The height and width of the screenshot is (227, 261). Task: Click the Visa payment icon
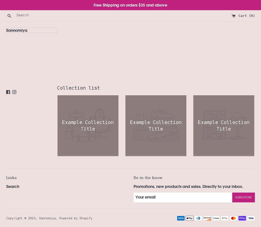(251, 218)
